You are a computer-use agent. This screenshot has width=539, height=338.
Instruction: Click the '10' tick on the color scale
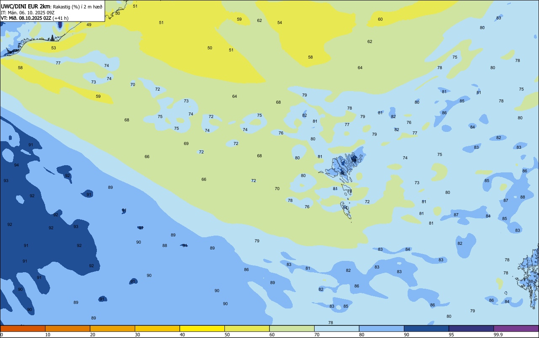pyautogui.click(x=48, y=335)
